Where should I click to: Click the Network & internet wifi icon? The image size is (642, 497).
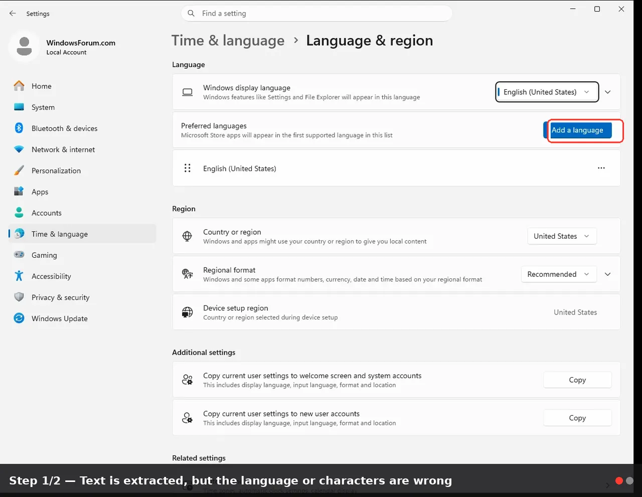tap(19, 149)
